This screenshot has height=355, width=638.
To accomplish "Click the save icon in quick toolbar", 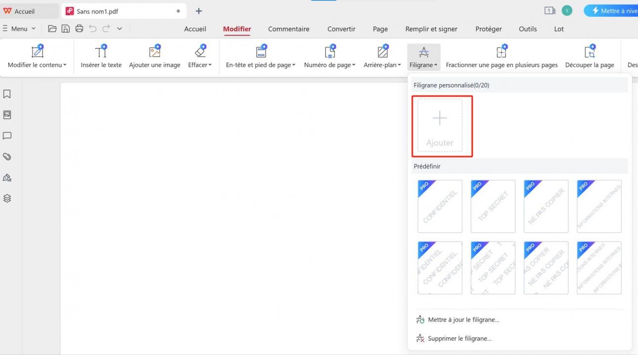I will [x=65, y=29].
